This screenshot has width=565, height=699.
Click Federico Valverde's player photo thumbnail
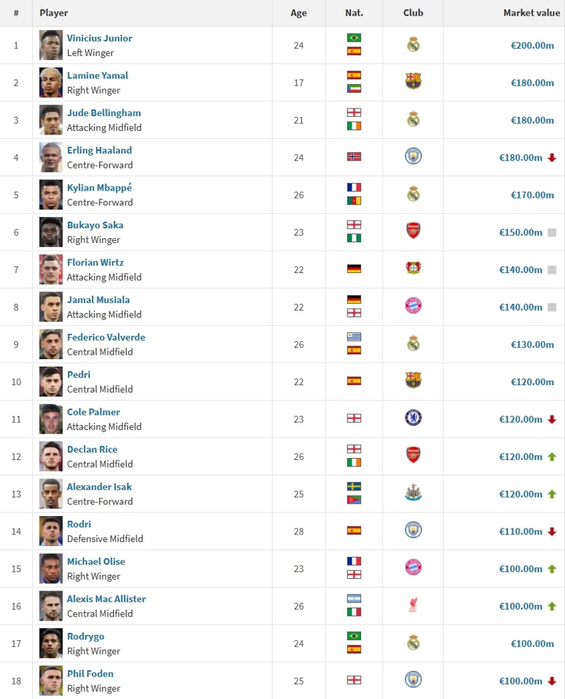(x=51, y=344)
